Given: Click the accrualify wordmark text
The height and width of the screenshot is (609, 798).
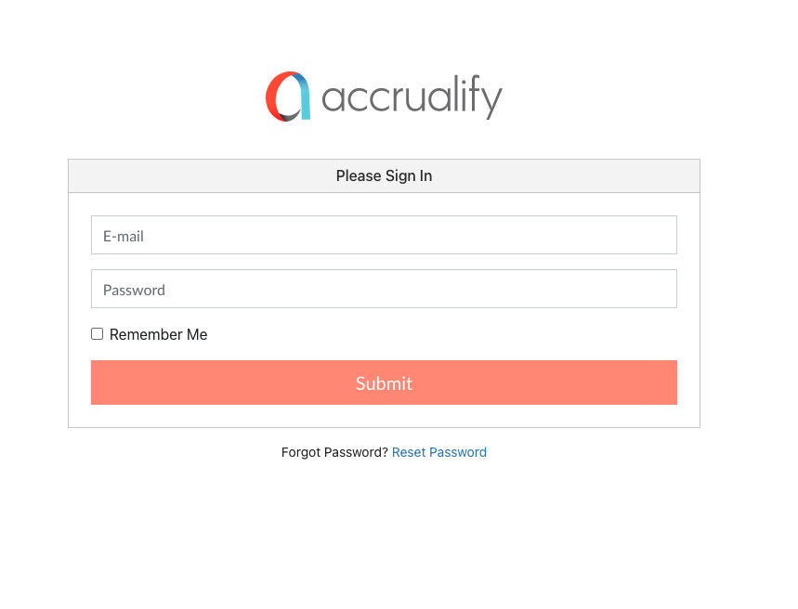Looking at the screenshot, I should tap(412, 97).
